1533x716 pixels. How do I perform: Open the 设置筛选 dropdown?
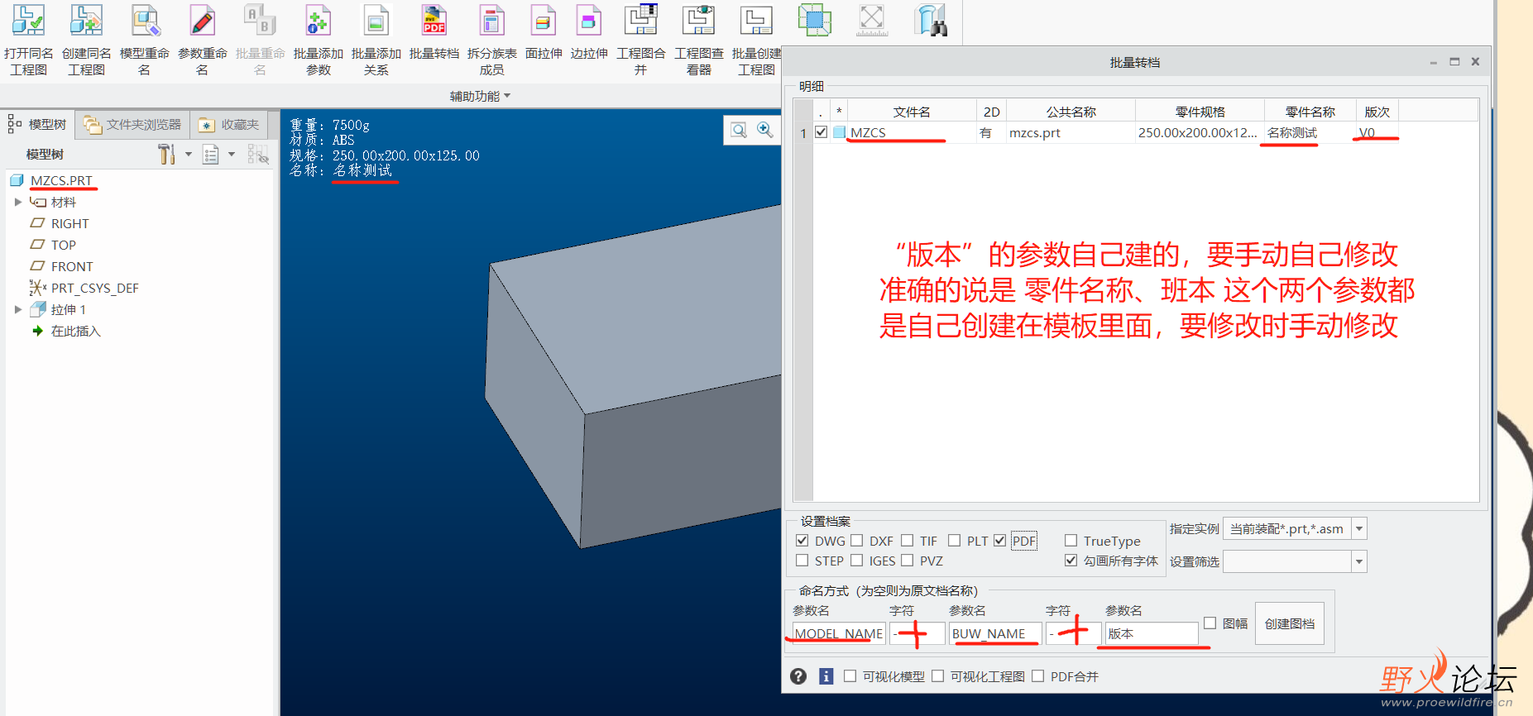[x=1359, y=561]
